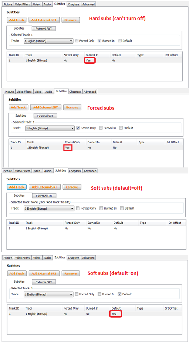Uncheck Forced Only in Forced subs panel

78,128
